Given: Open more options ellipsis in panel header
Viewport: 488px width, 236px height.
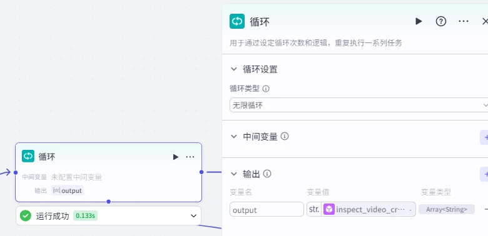Looking at the screenshot, I should [464, 21].
